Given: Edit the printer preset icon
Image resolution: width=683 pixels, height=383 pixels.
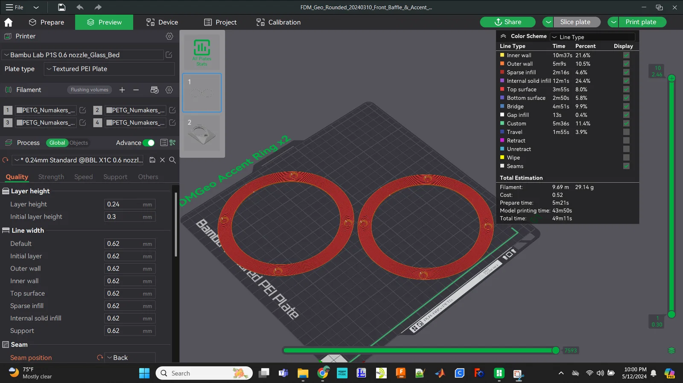Looking at the screenshot, I should click(169, 55).
